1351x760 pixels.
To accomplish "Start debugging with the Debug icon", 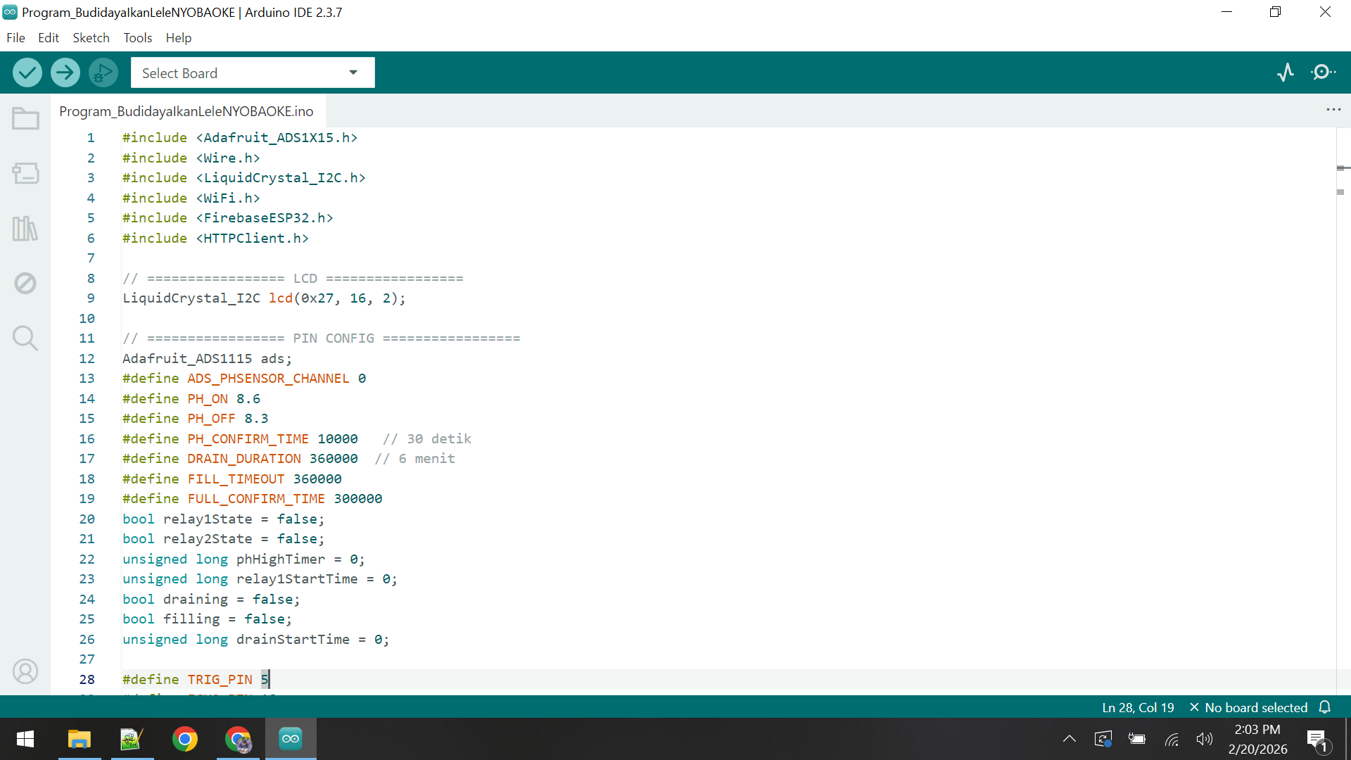I will tap(103, 72).
